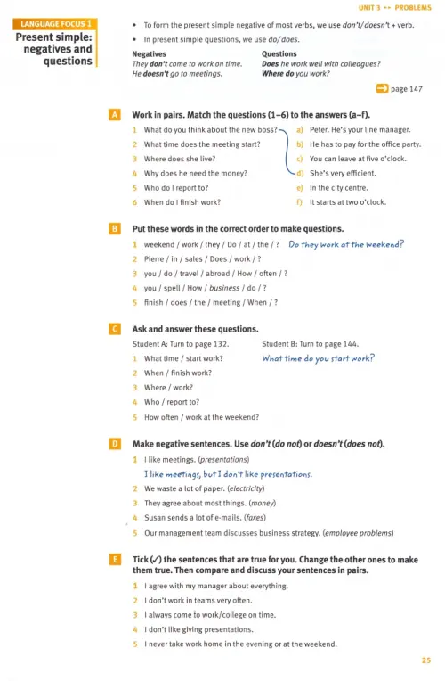
Task: Click the orange C exercise icon
Action: pyautogui.click(x=115, y=329)
